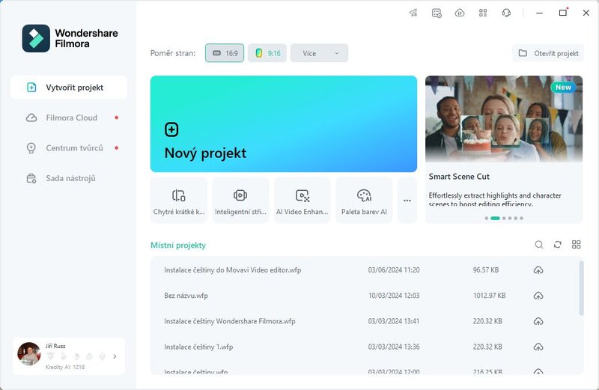The width and height of the screenshot is (599, 390).
Task: Go to the first carousel dot
Action: pos(486,218)
